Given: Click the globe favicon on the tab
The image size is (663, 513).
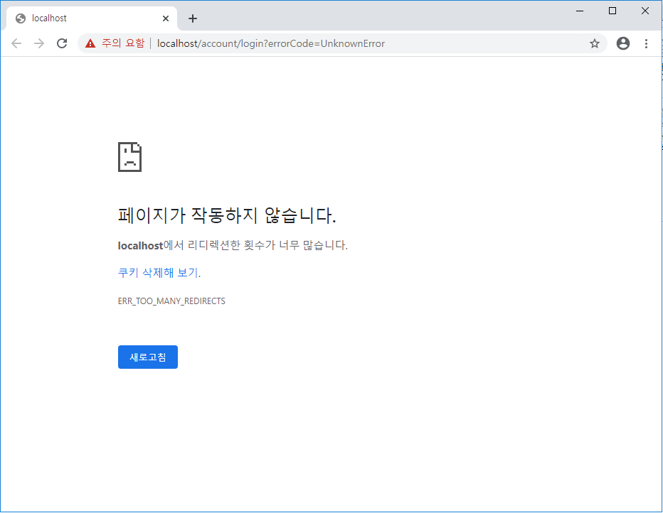Looking at the screenshot, I should pyautogui.click(x=21, y=18).
